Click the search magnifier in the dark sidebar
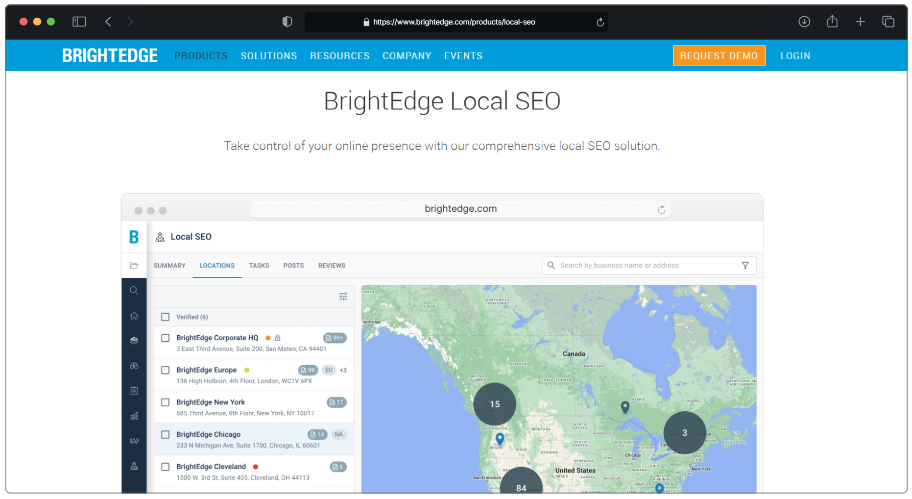This screenshot has height=499, width=912. click(x=134, y=290)
